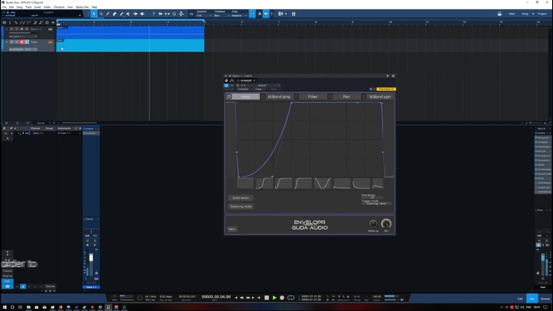553x311 pixels.
Task: Select the first blank preset shape thumbnail
Action: [245, 184]
